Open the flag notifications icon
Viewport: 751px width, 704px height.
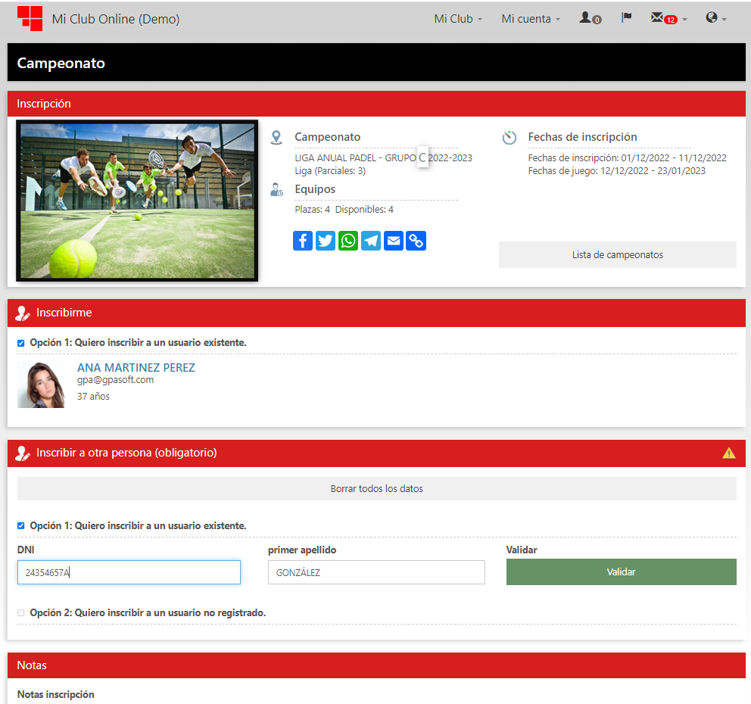[626, 18]
